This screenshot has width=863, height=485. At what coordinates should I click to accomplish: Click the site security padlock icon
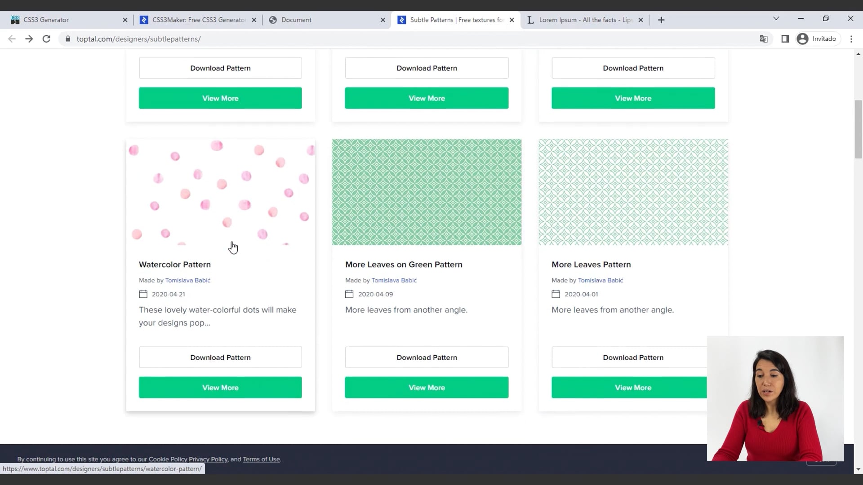pos(68,39)
